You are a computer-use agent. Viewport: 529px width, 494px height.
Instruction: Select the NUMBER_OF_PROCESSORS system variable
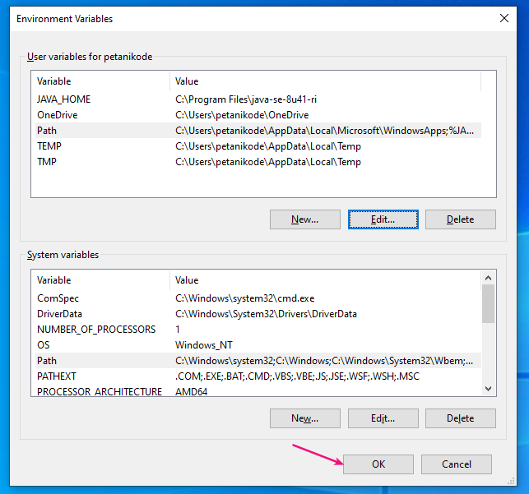click(96, 330)
